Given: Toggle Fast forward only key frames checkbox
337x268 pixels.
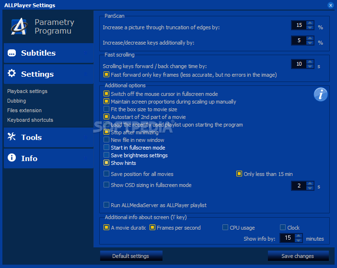Looking at the screenshot, I should [x=106, y=74].
